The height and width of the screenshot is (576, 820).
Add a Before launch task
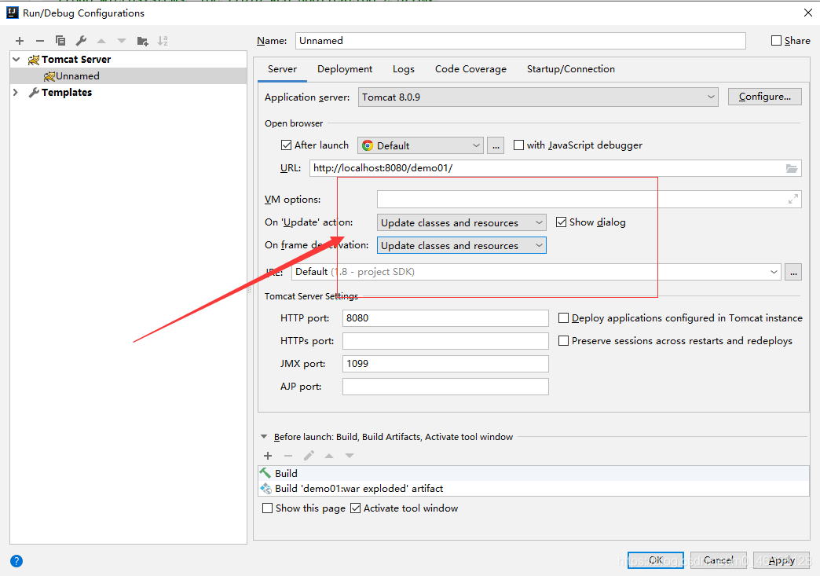tap(268, 456)
